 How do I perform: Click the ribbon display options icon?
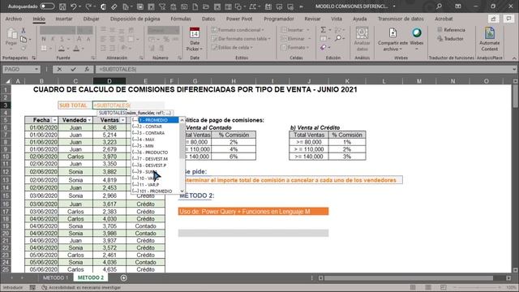(457, 6)
